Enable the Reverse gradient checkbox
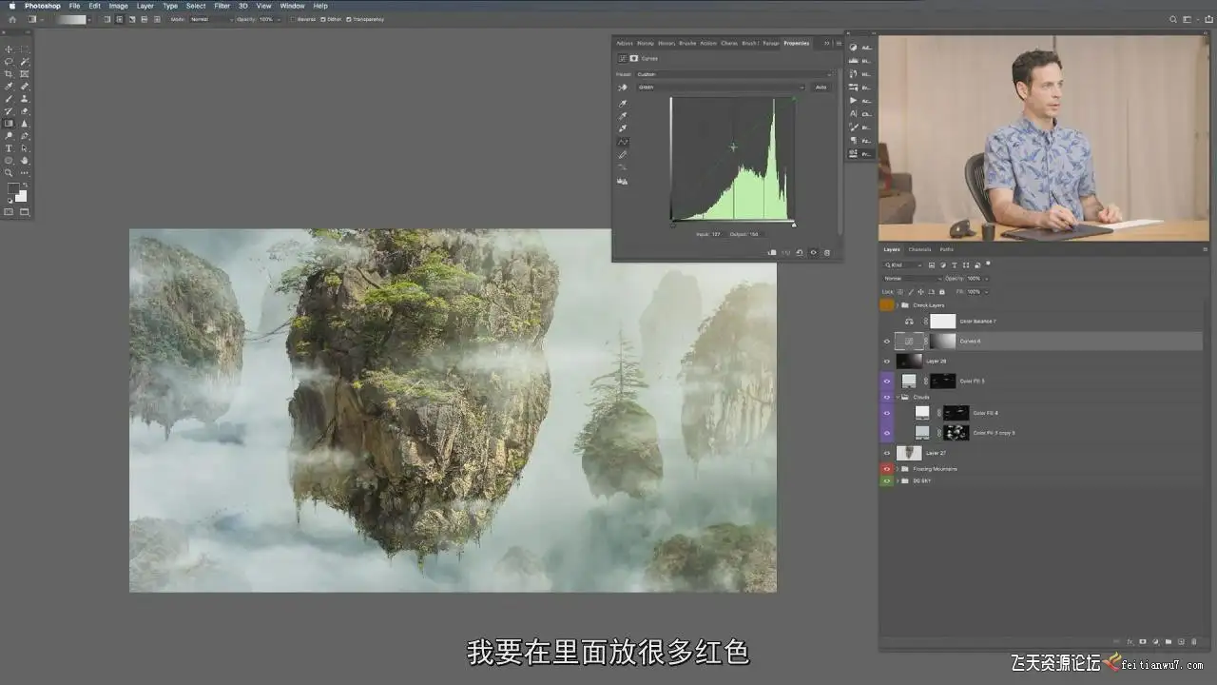The width and height of the screenshot is (1217, 685). coord(293,19)
